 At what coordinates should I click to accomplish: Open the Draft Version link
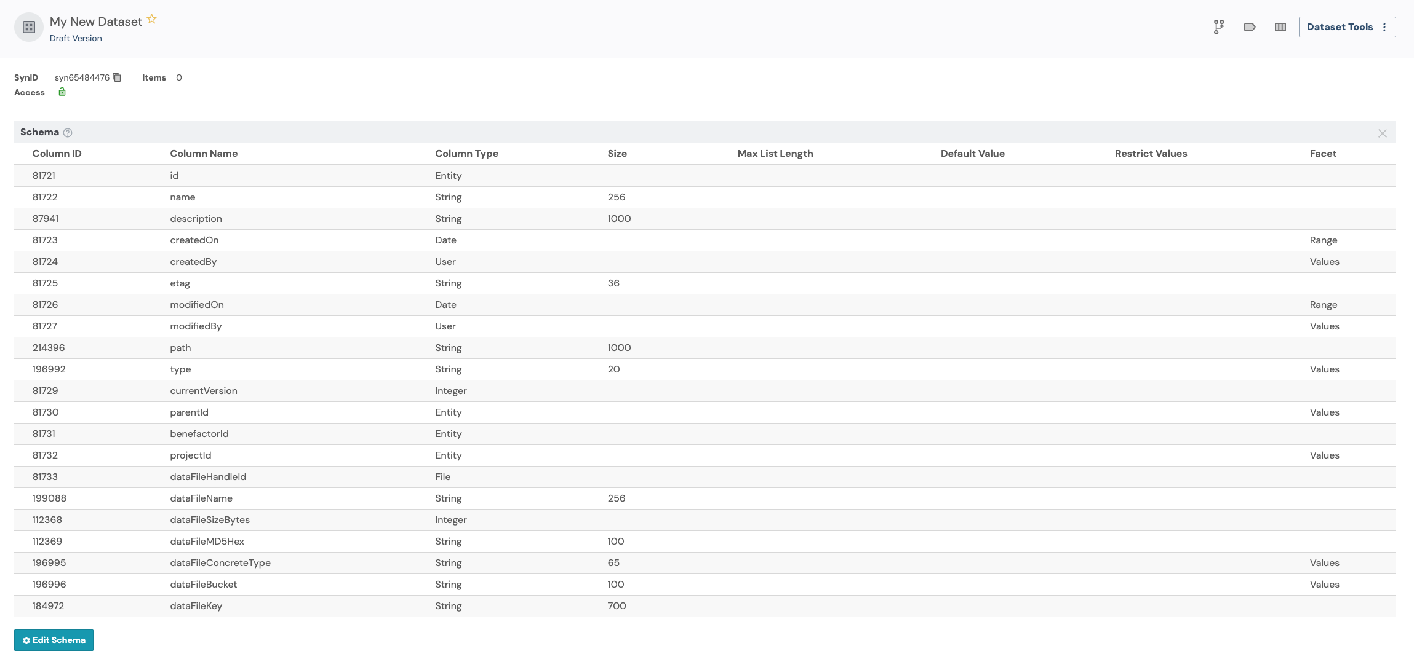[75, 38]
